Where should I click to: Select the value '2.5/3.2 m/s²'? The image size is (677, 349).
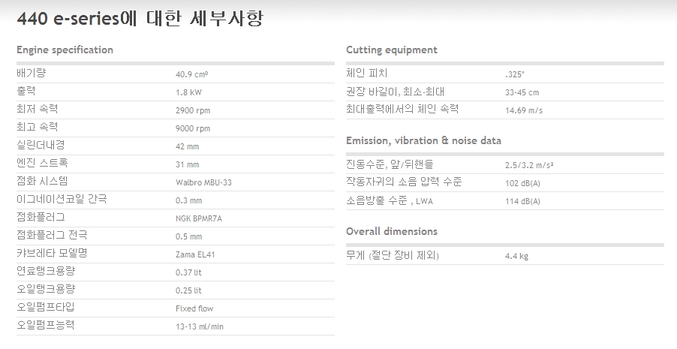pyautogui.click(x=529, y=165)
